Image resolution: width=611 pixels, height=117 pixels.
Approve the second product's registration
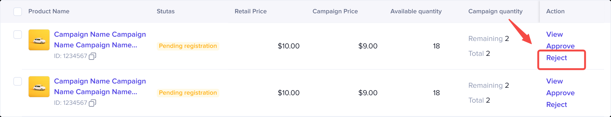coord(560,93)
